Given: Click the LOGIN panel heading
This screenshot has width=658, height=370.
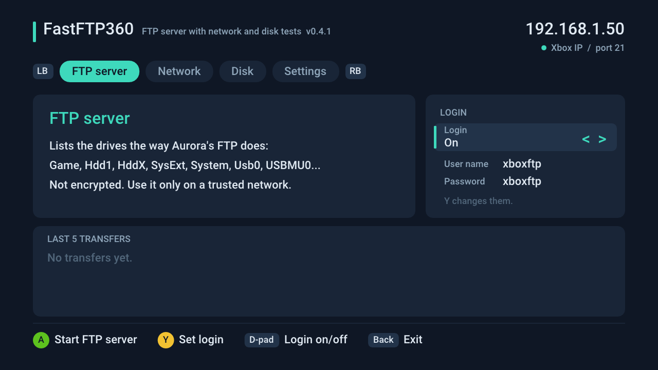Looking at the screenshot, I should point(453,113).
